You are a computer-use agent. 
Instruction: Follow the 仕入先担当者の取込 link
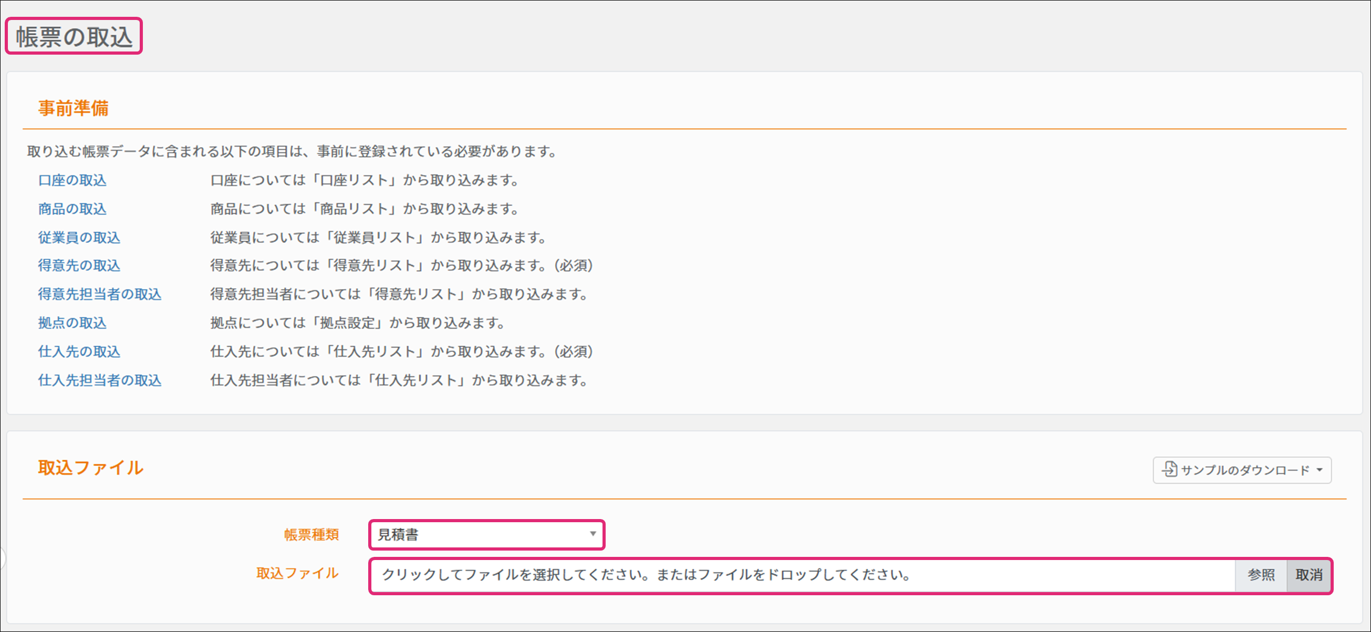point(99,381)
